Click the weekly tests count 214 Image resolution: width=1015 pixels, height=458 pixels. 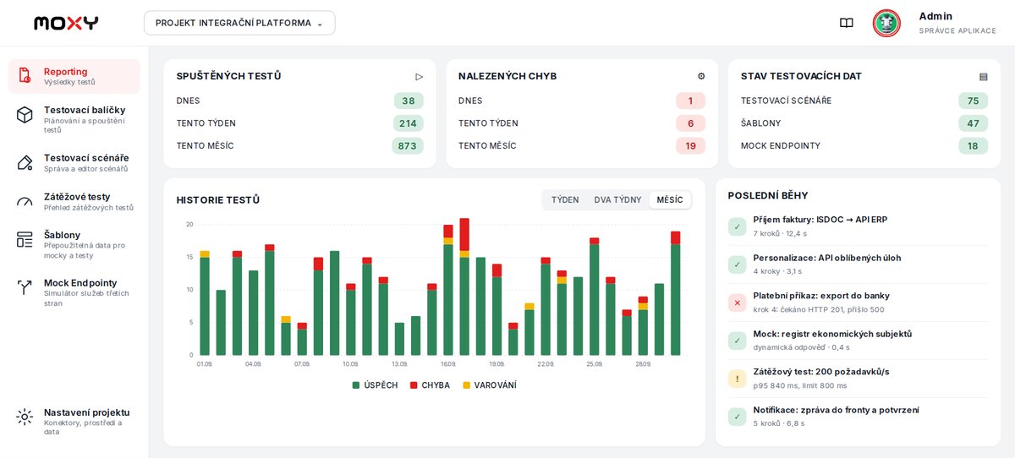(408, 123)
